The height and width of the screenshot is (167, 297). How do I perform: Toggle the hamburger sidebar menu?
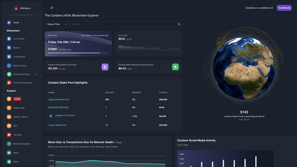click(x=52, y=8)
